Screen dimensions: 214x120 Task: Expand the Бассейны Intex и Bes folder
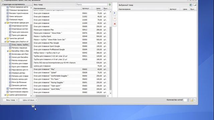click(x=8, y=51)
